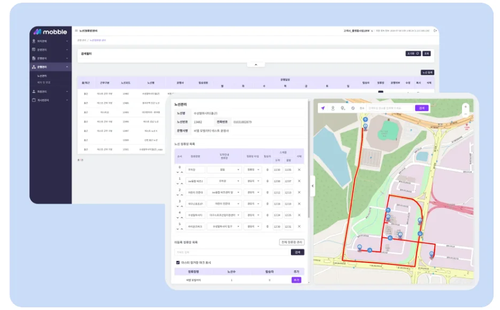
Task: Click the 노선 등록 button
Action: 427,72
